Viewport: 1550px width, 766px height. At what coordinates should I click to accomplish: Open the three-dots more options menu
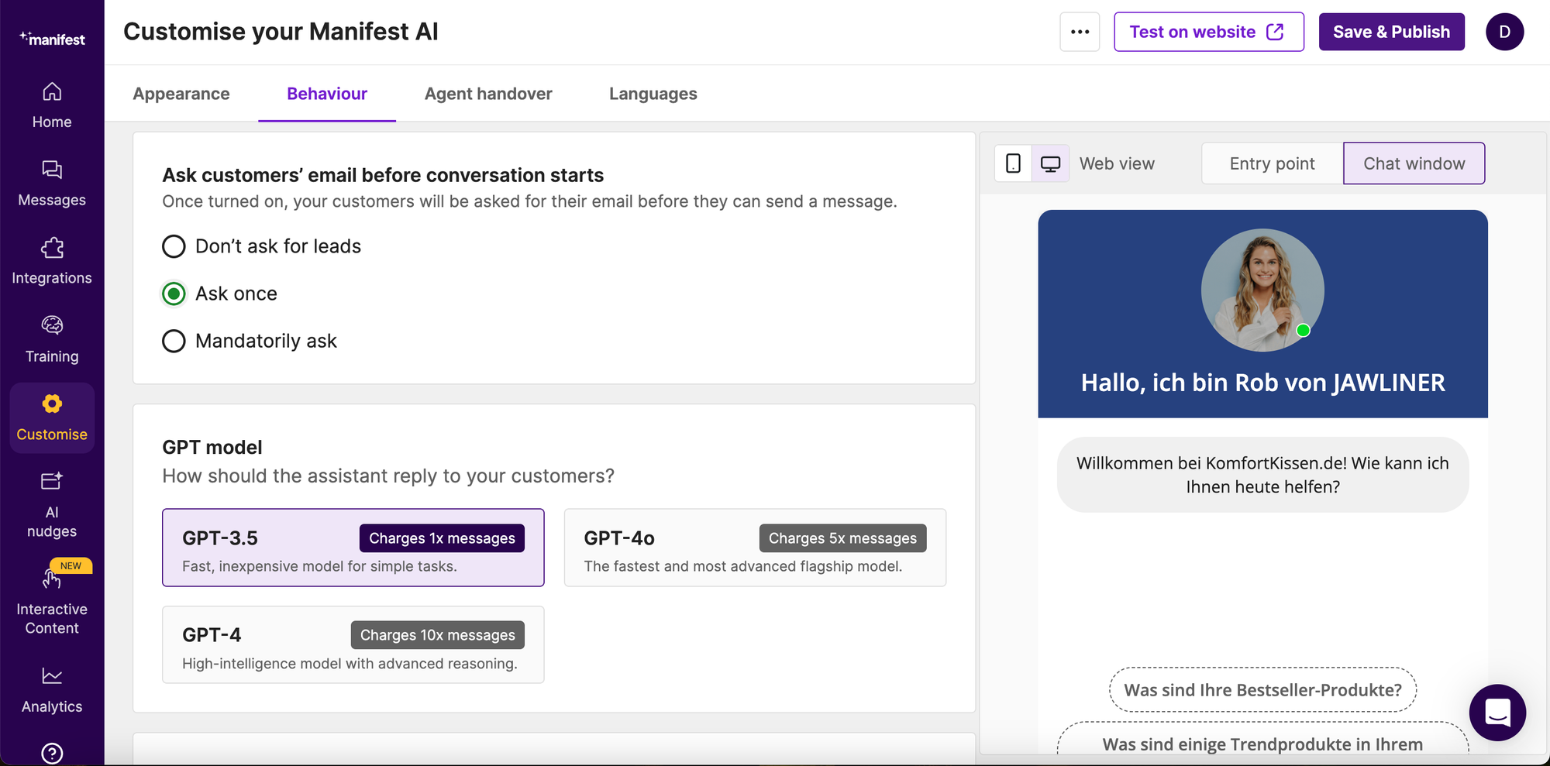pos(1080,32)
